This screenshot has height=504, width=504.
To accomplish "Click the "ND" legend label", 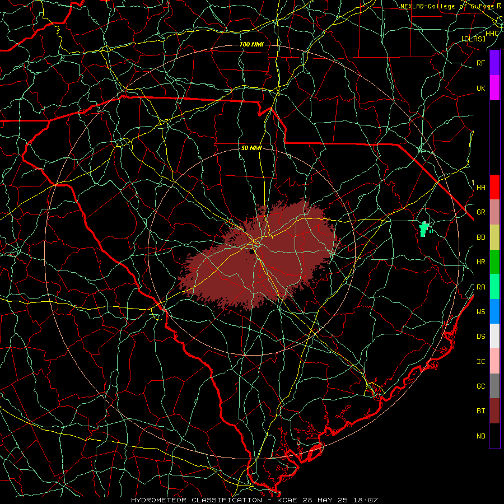I will click(480, 436).
